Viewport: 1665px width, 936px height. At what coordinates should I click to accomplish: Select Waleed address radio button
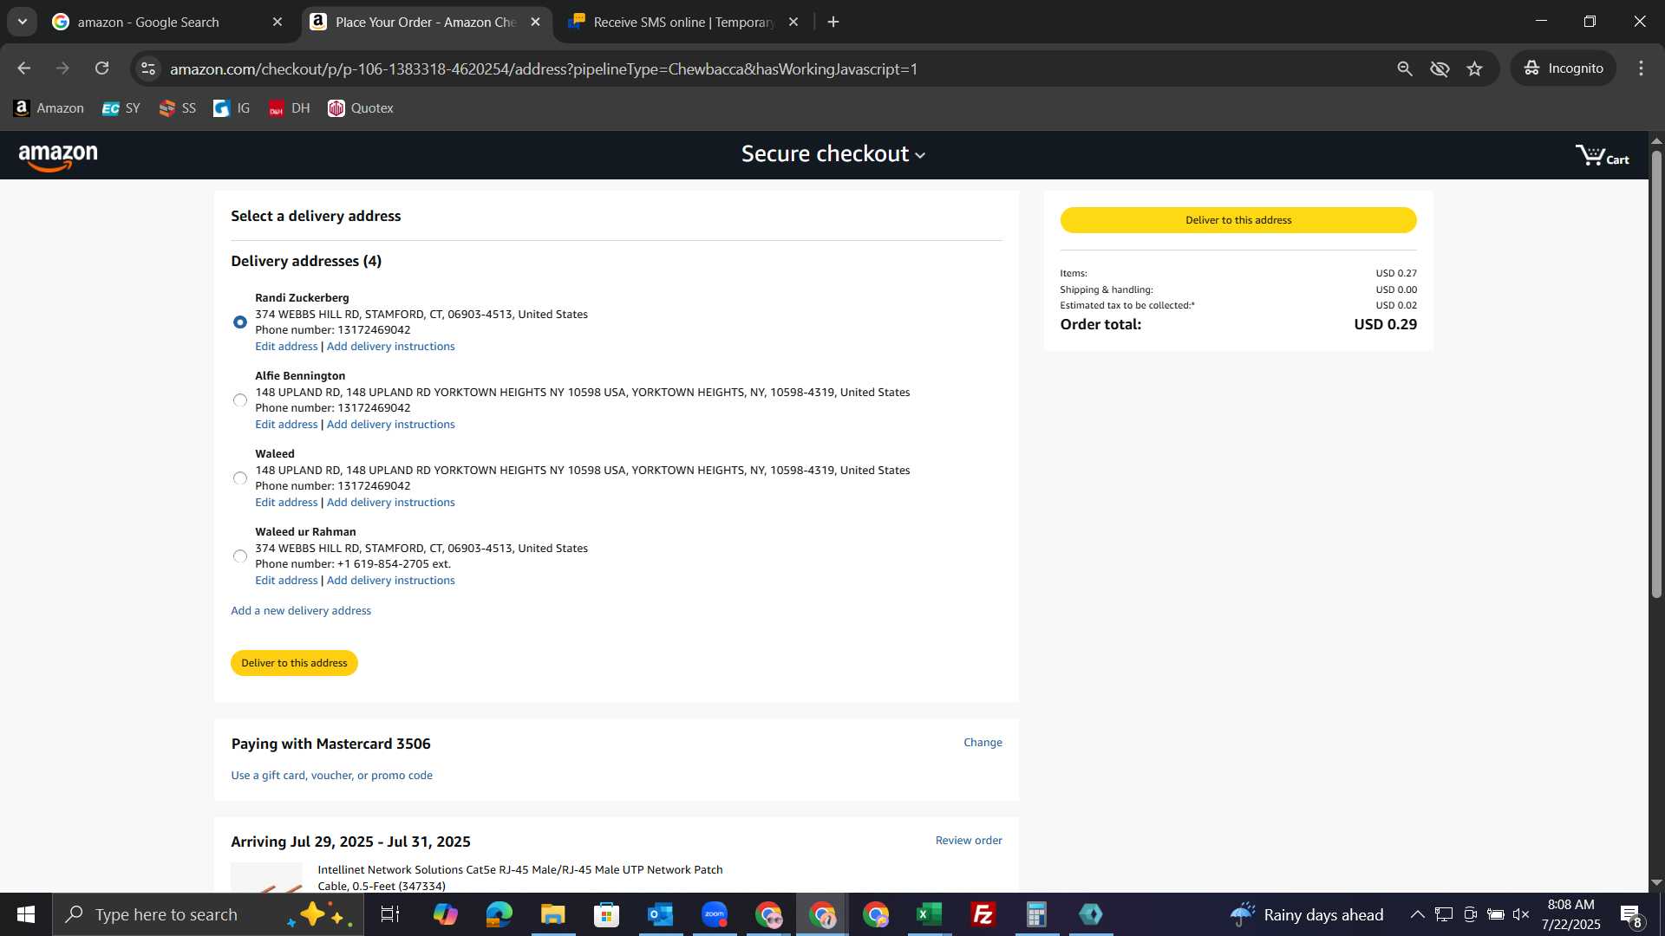(240, 478)
